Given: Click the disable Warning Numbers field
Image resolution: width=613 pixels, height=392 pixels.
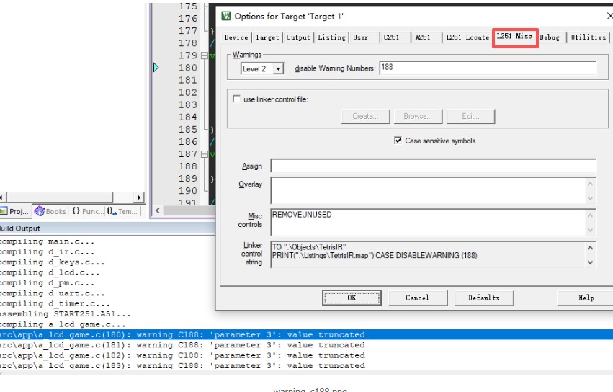Looking at the screenshot, I should coord(487,68).
